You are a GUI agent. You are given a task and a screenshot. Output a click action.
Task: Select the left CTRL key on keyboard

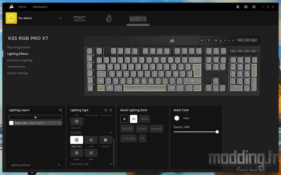101,88
